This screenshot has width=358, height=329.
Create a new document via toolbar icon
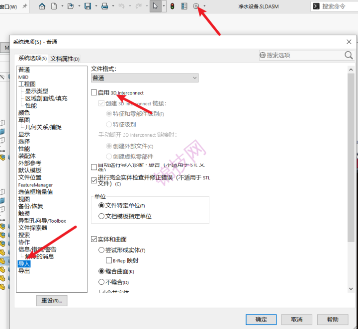point(54,6)
